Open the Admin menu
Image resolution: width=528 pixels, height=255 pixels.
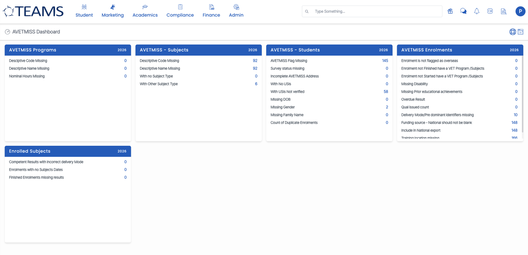(x=236, y=11)
